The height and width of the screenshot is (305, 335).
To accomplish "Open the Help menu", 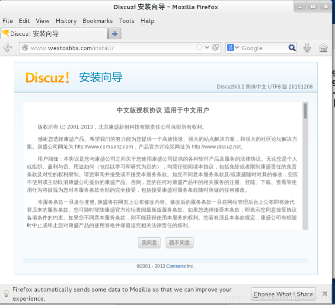I will pyautogui.click(x=147, y=21).
